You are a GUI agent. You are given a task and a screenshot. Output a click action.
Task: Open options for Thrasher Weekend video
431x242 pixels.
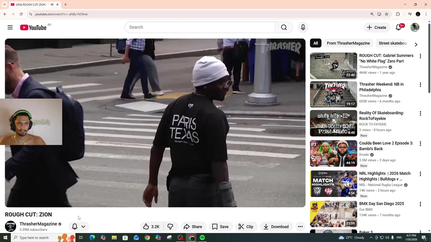coord(420,85)
